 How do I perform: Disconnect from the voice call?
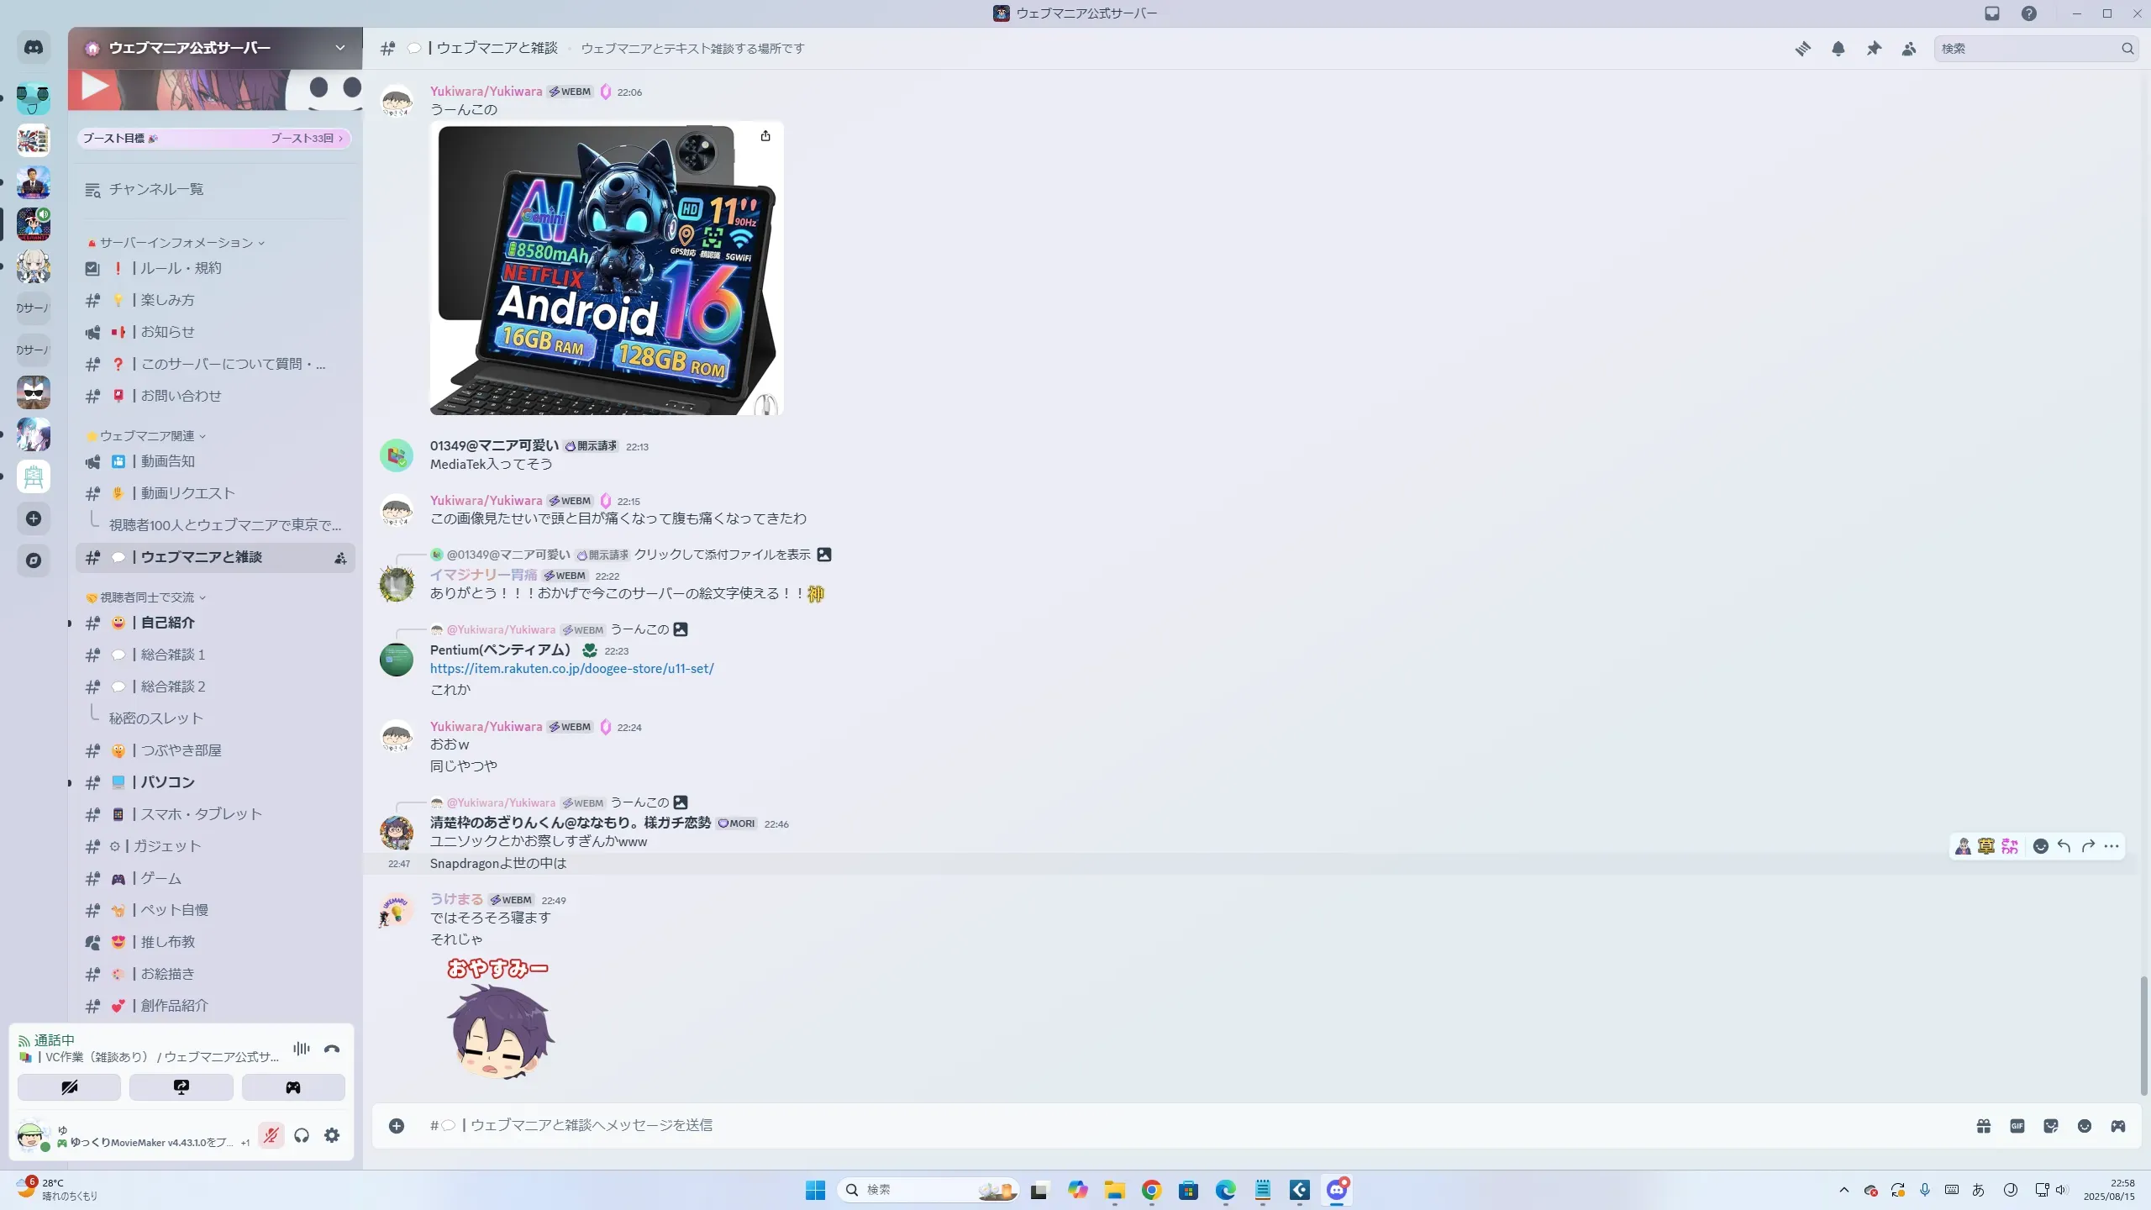(x=332, y=1049)
